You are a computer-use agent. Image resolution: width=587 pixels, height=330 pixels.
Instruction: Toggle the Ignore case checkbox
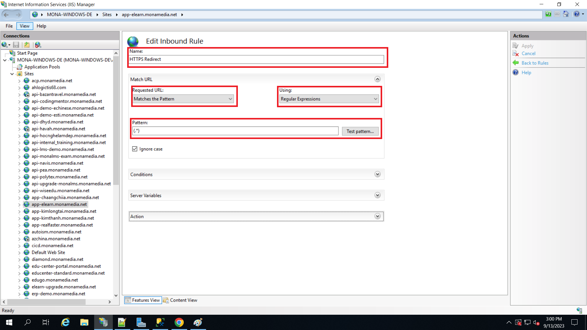pyautogui.click(x=135, y=149)
